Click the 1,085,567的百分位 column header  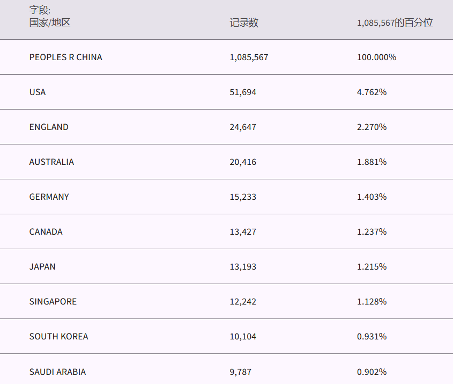(395, 23)
